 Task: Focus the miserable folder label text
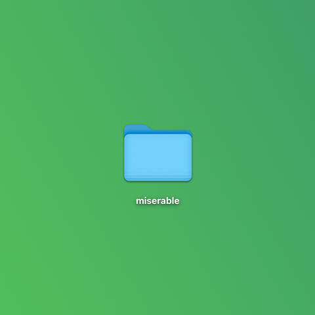(x=157, y=201)
